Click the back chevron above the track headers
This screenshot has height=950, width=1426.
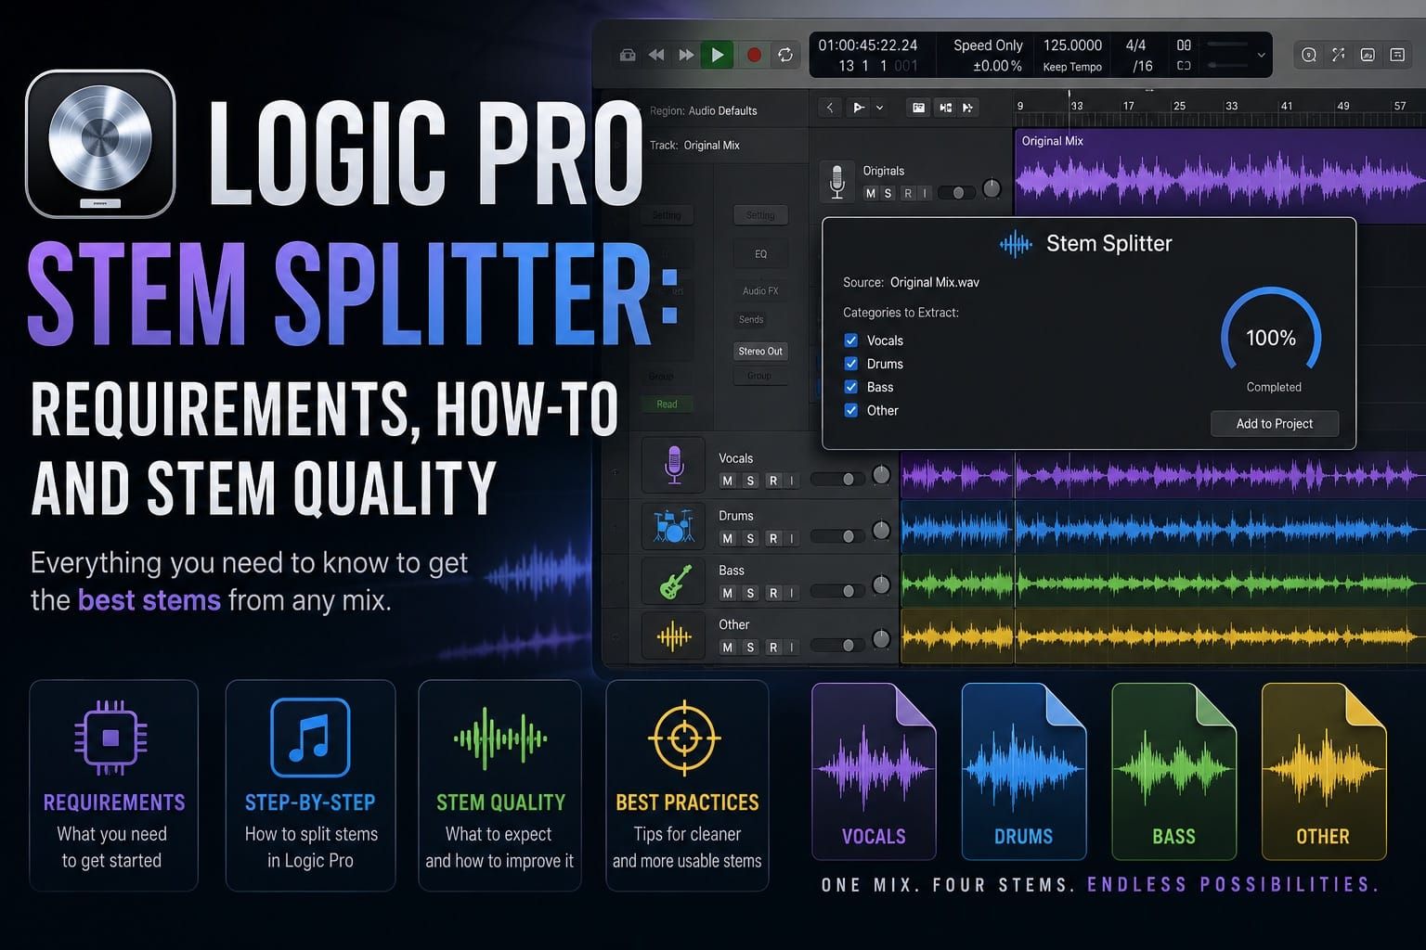pos(830,108)
